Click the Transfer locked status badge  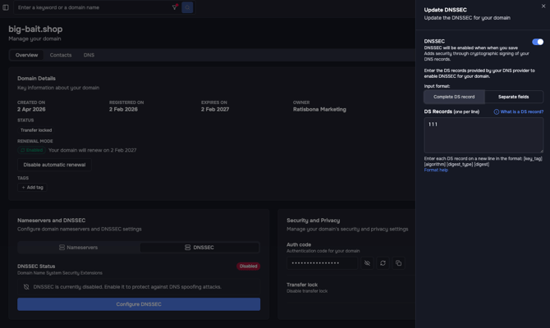36,130
